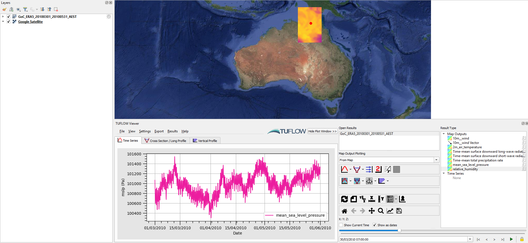The width and height of the screenshot is (528, 243).
Task: Click the refresh plot icon
Action: 344,199
